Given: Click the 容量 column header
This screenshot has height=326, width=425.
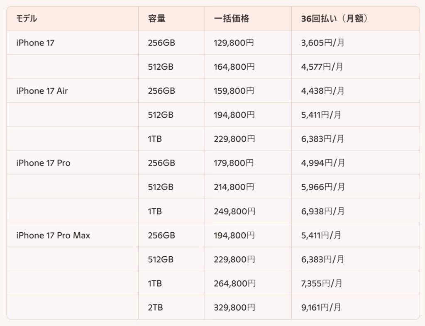Looking at the screenshot, I should (156, 19).
